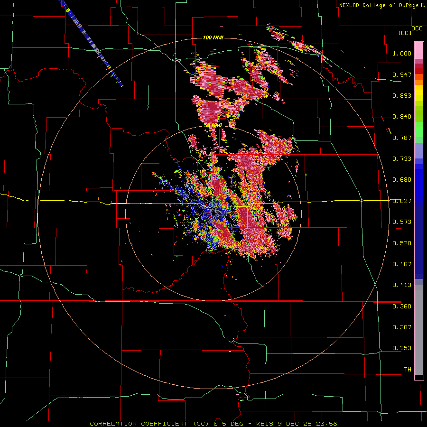Screen dimensions: 427x427
Task: Click the black radar site dot at center
Action: [x=214, y=213]
